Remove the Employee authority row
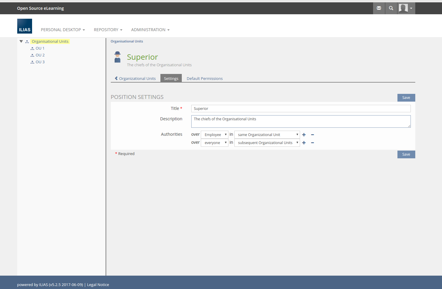This screenshot has width=442, height=289. pos(312,135)
